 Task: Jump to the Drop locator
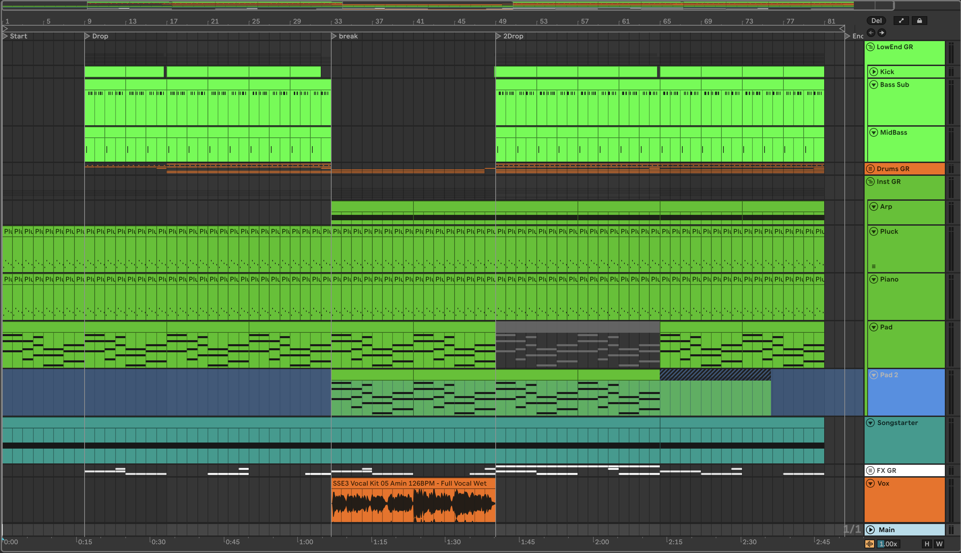[96, 36]
